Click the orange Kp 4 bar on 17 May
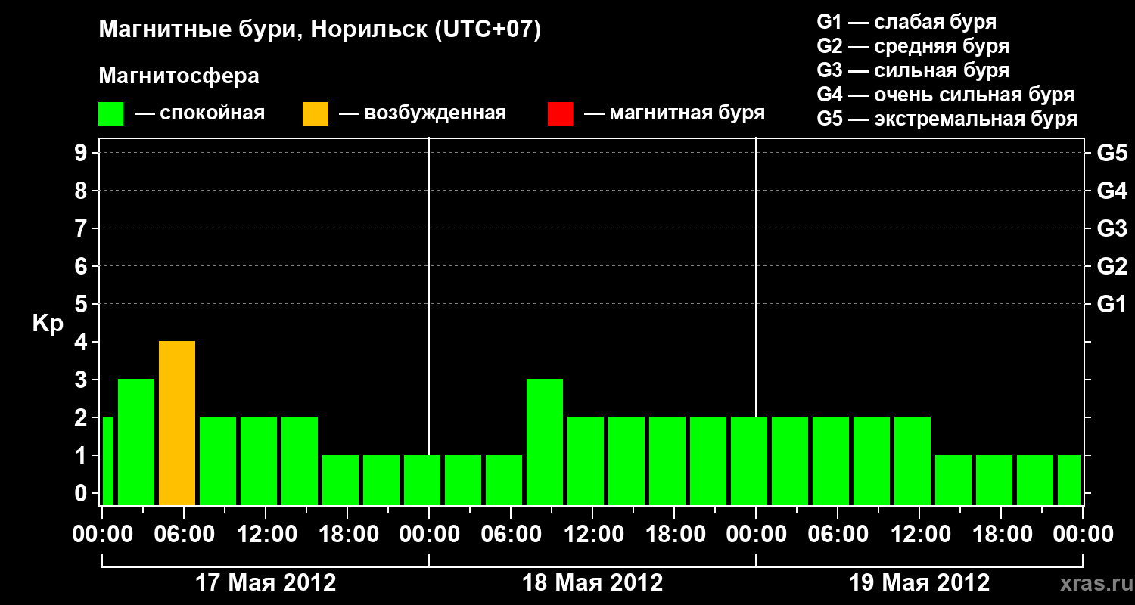 coord(177,423)
